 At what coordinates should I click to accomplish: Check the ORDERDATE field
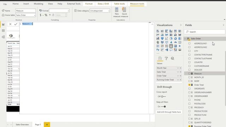point(189,89)
